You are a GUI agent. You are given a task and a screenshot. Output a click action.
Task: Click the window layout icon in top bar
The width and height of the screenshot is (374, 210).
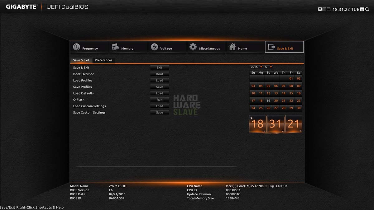(x=328, y=9)
